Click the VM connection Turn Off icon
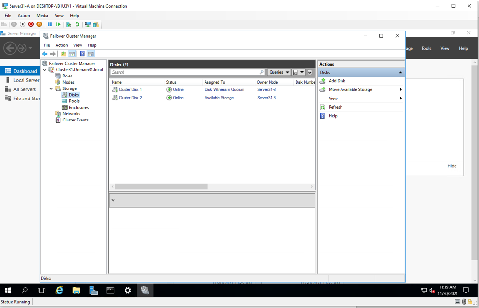This screenshot has width=479, height=308. point(23,24)
